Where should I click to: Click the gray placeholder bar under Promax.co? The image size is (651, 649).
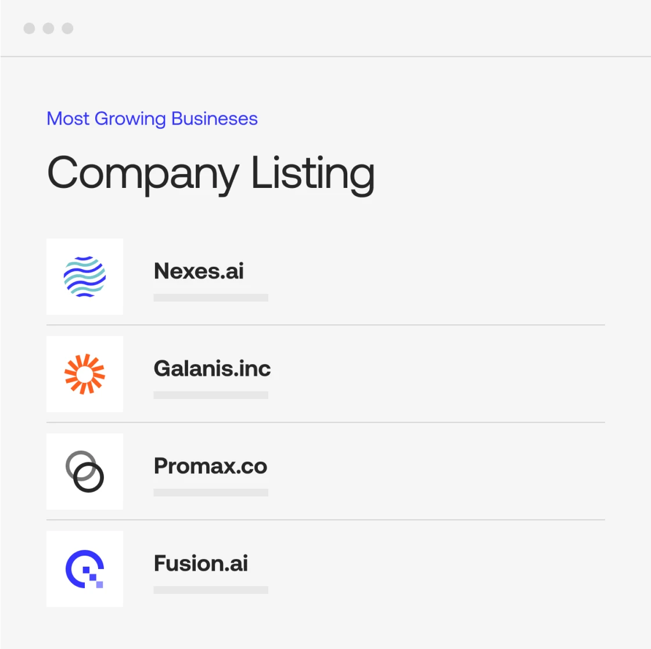click(x=211, y=492)
